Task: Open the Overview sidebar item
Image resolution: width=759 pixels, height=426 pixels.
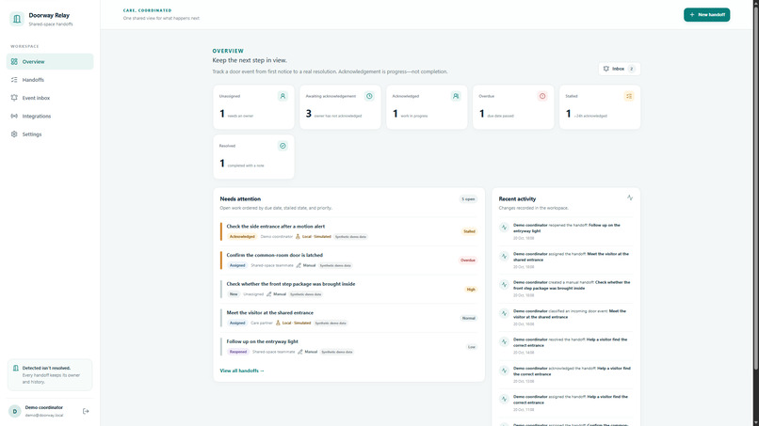Action: click(50, 61)
